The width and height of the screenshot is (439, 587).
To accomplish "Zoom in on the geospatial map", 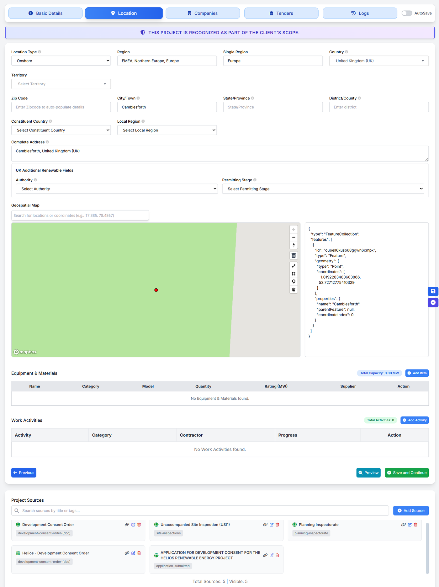I will click(x=294, y=229).
